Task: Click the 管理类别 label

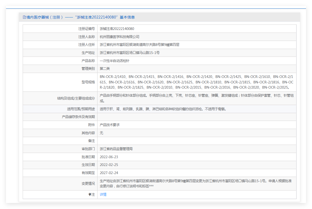Action: click(88, 69)
